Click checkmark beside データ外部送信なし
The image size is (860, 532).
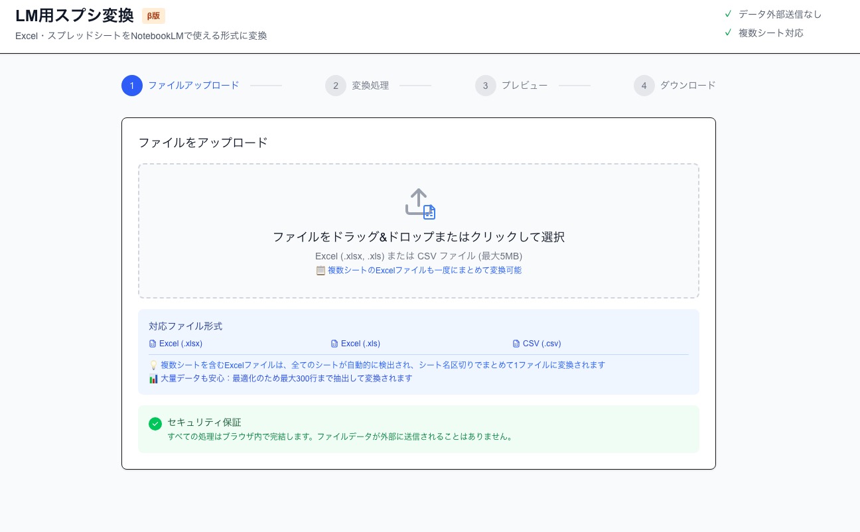(728, 14)
